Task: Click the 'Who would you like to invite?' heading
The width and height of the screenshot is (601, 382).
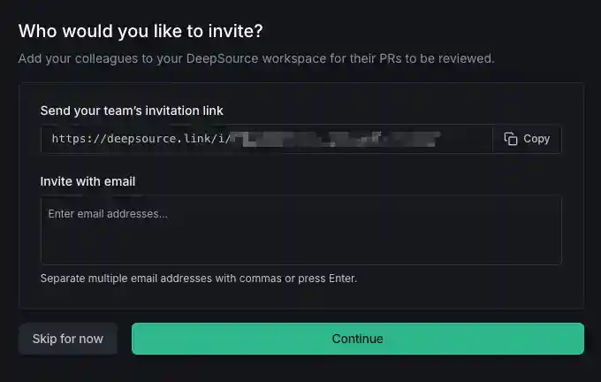Action: point(141,31)
